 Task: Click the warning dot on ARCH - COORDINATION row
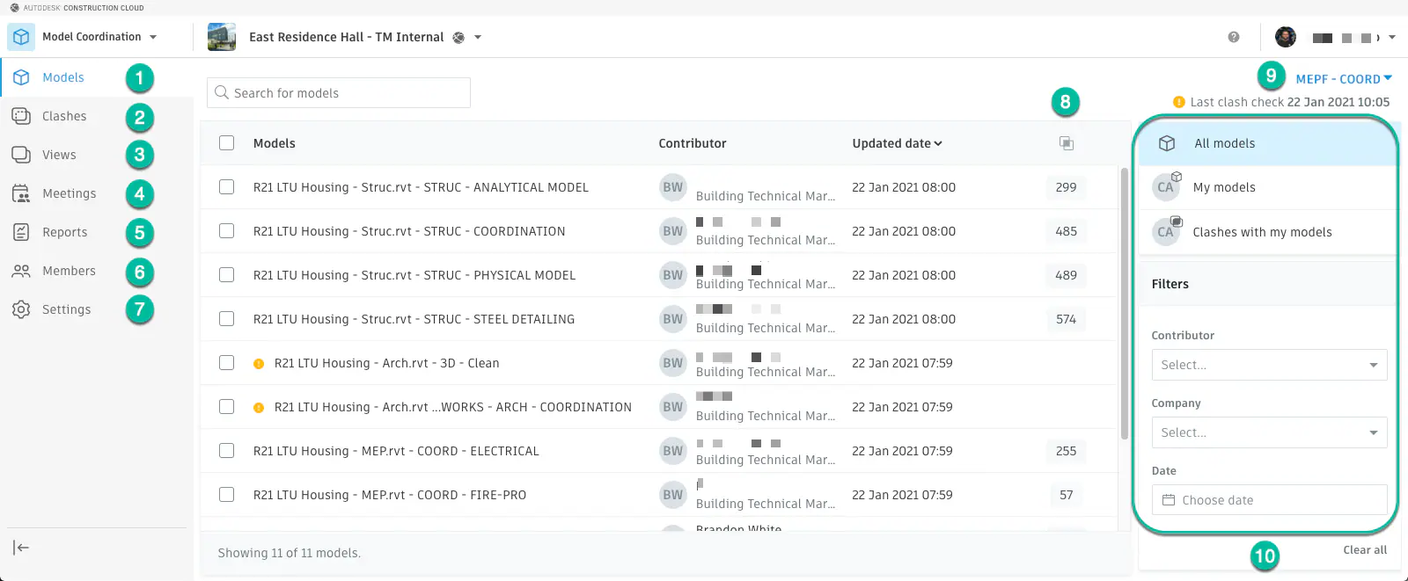pos(259,407)
